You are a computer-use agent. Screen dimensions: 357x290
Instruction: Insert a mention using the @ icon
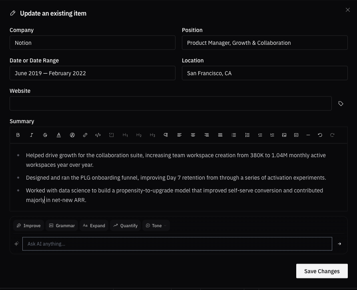(72, 135)
